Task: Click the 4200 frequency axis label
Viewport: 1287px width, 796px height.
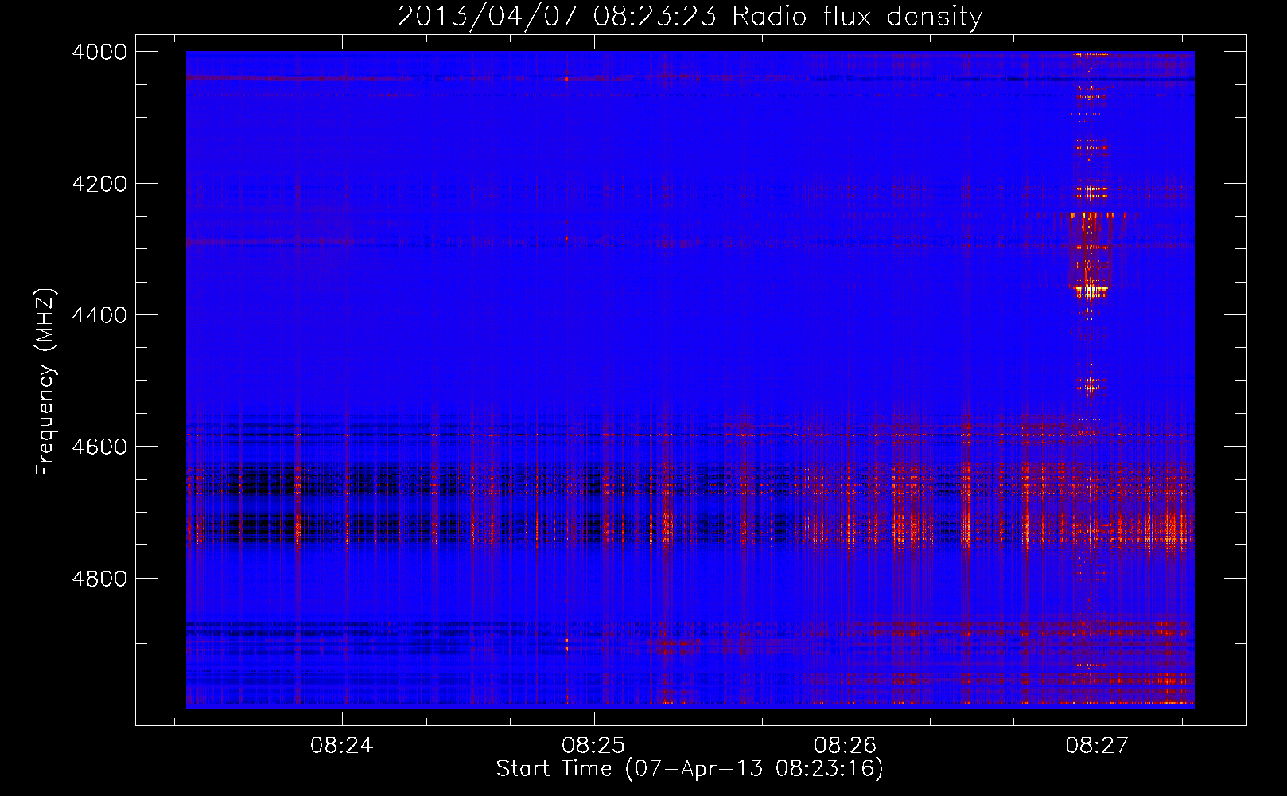Action: click(99, 184)
